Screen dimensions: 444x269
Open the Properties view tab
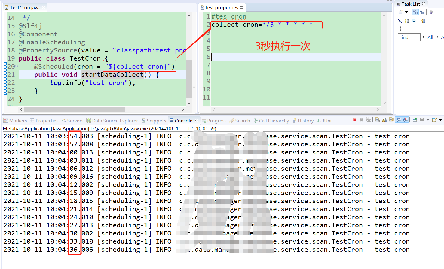tap(44, 121)
